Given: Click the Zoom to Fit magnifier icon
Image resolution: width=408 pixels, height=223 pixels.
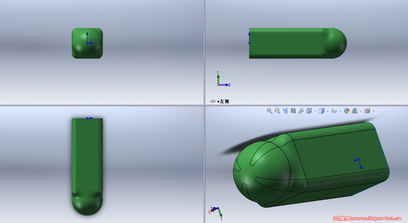Looking at the screenshot, I should click(x=270, y=111).
